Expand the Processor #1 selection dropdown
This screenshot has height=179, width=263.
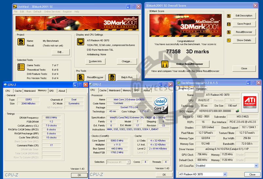pos(128,162)
